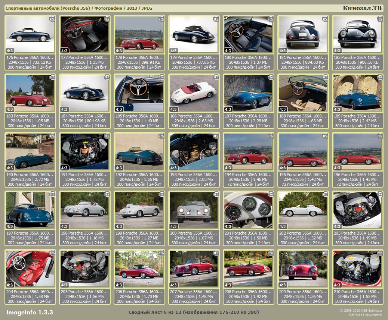Image resolution: width=388 pixels, height=320 pixels.
Task: Click the file info caption under image 203
Action: click(357, 238)
